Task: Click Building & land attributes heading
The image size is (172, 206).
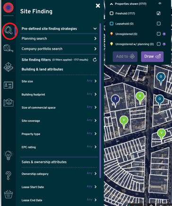Action: pyautogui.click(x=42, y=69)
